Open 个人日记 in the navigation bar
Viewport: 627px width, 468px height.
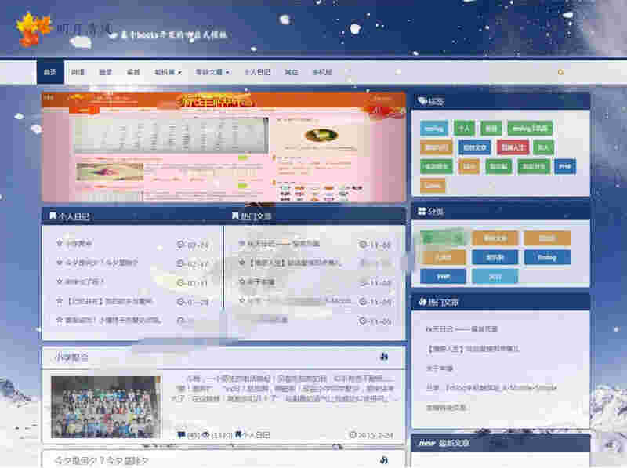(x=257, y=72)
